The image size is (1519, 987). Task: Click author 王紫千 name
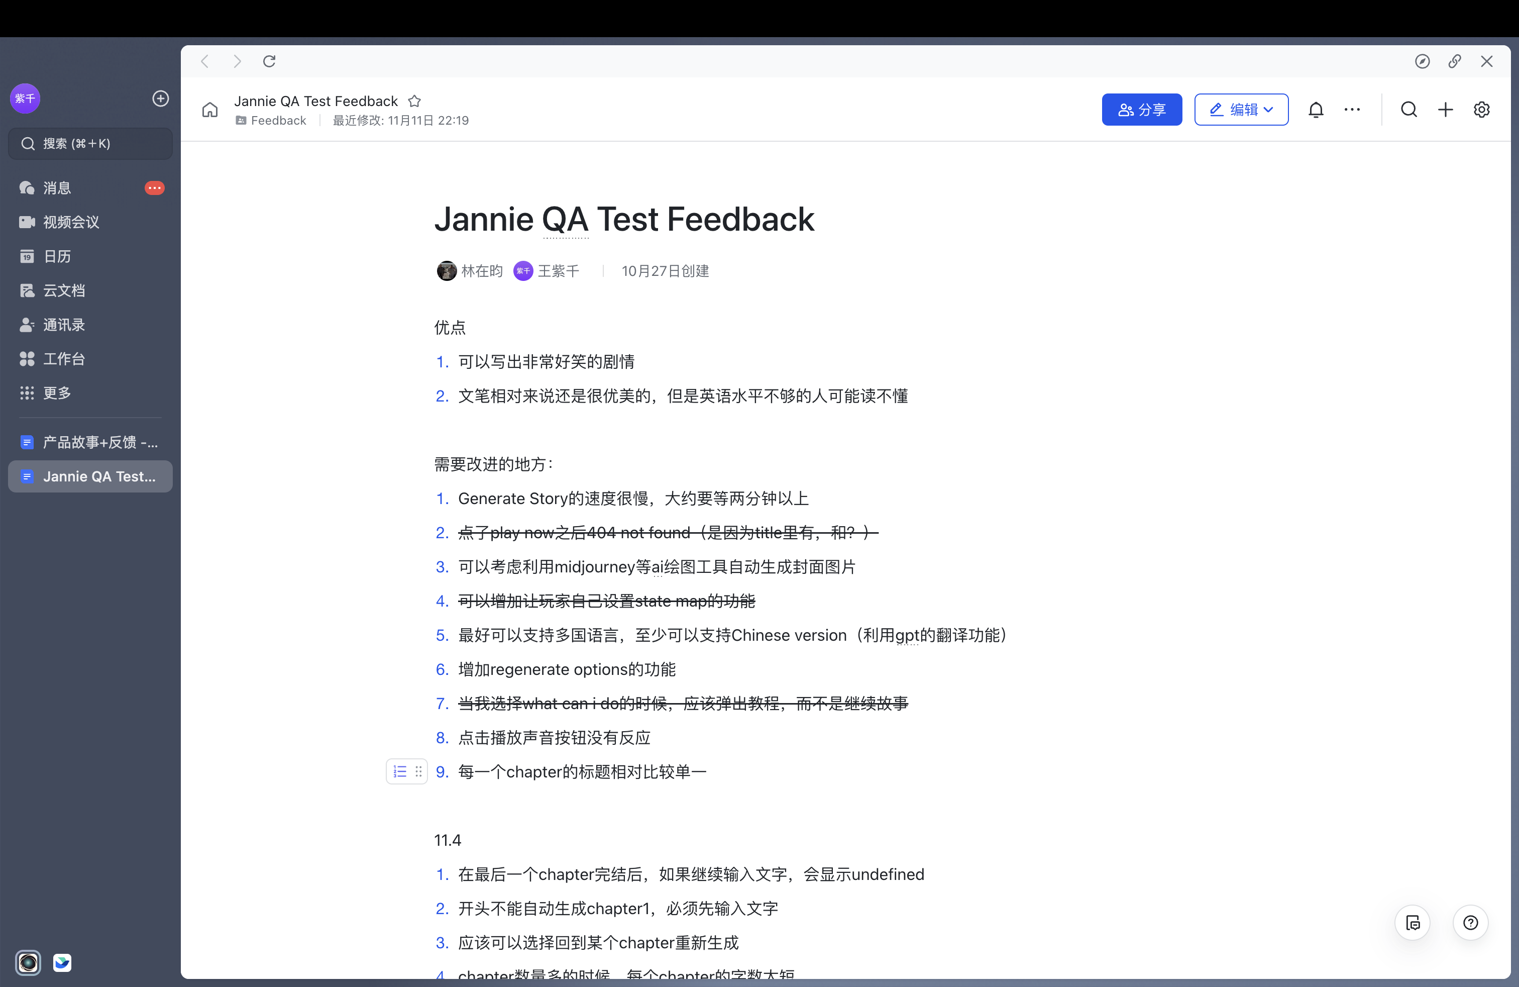point(559,271)
